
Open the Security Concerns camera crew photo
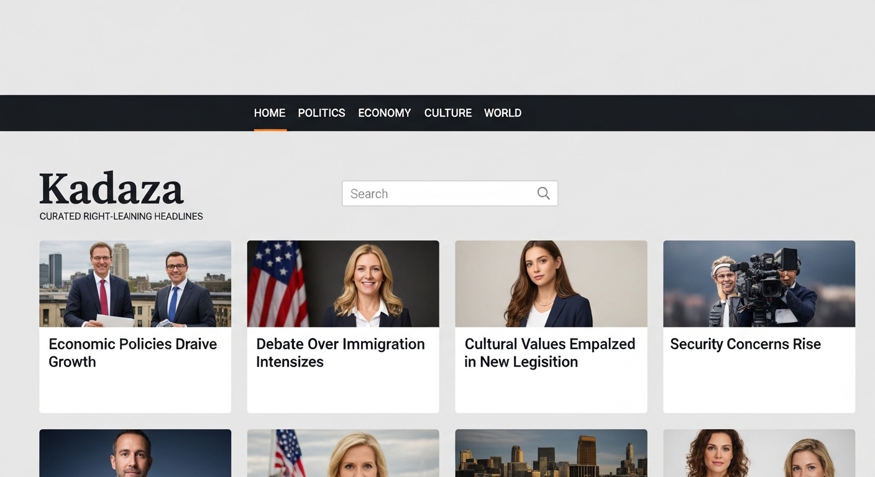[x=759, y=283]
